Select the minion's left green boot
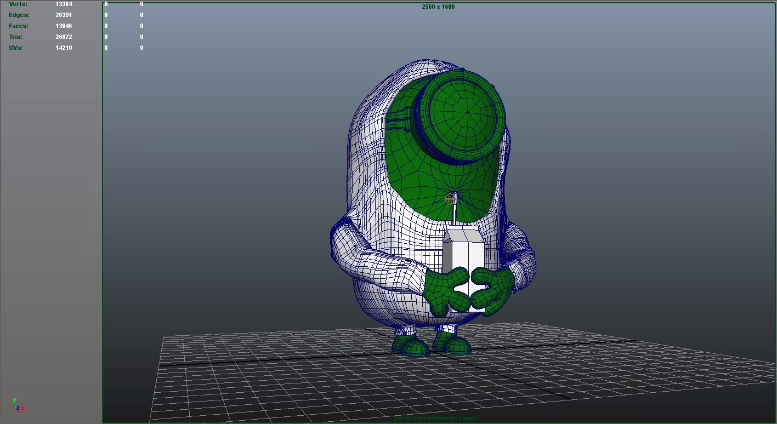 coord(409,348)
